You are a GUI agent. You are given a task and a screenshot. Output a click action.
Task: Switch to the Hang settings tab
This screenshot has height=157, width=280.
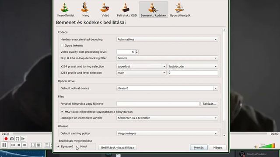(86, 10)
